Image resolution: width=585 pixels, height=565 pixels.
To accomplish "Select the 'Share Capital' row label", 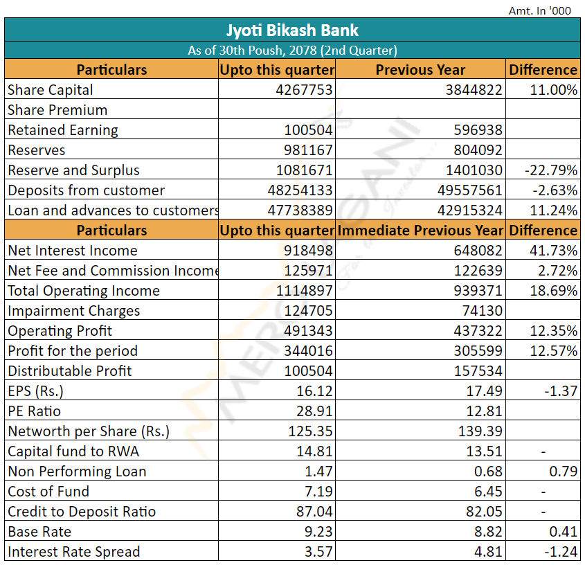I will coord(51,90).
